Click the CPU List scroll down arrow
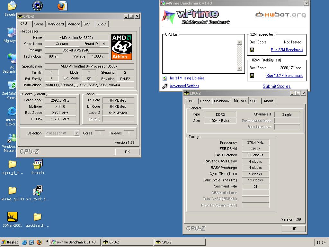Screen dimensions: 329x247 point(239,69)
